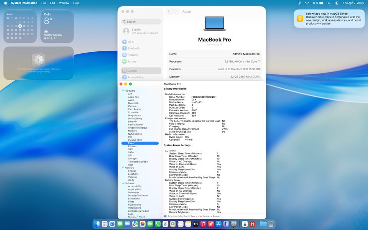Open Launchpad apps grid in the Dock
This screenshot has height=230, width=368.
105,224
